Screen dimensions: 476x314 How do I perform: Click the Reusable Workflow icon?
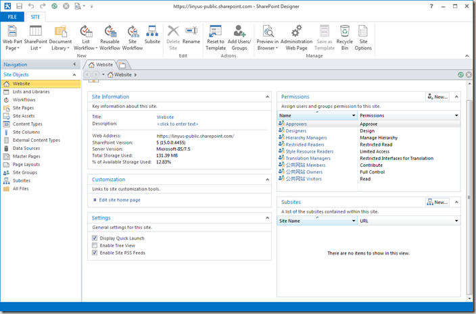(x=110, y=38)
